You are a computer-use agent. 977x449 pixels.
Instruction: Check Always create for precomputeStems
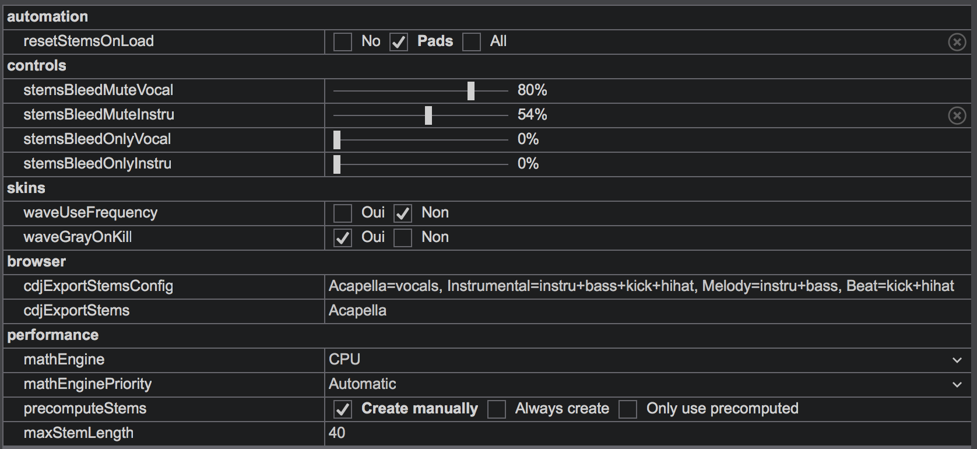point(497,409)
